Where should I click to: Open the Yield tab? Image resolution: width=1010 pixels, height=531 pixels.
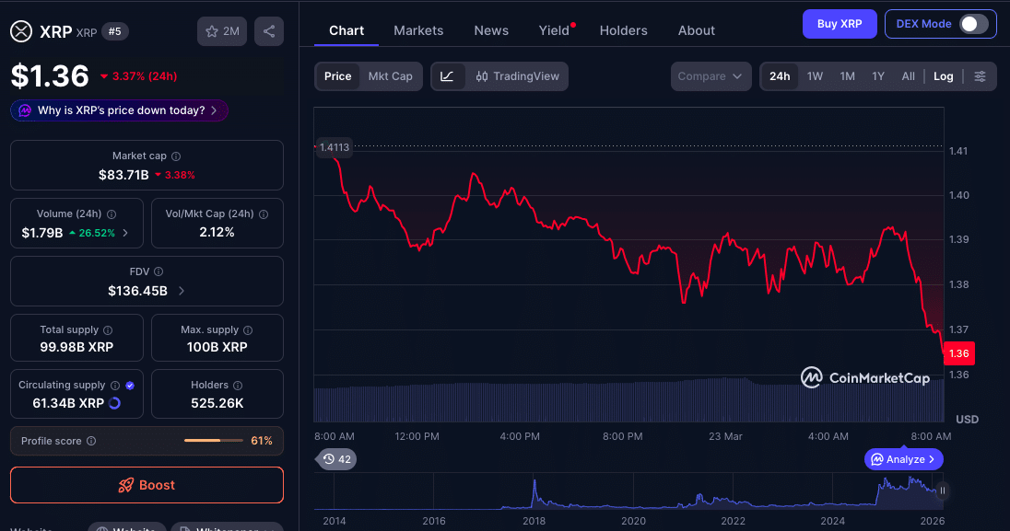pos(554,30)
